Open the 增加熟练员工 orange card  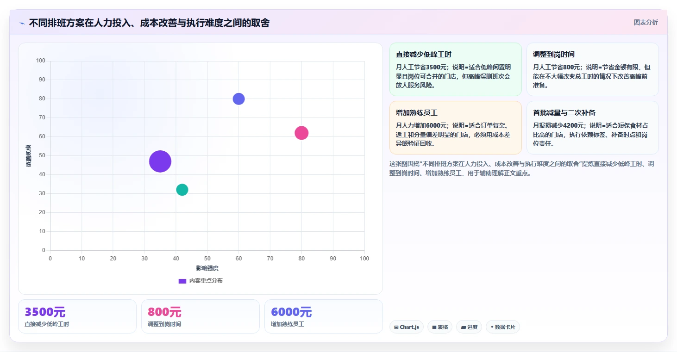(456, 128)
